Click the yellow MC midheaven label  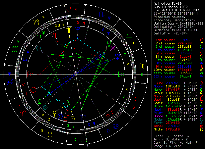[69, 30]
